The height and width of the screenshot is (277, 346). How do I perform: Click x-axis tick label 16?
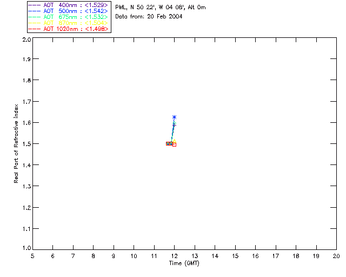(x=255, y=256)
